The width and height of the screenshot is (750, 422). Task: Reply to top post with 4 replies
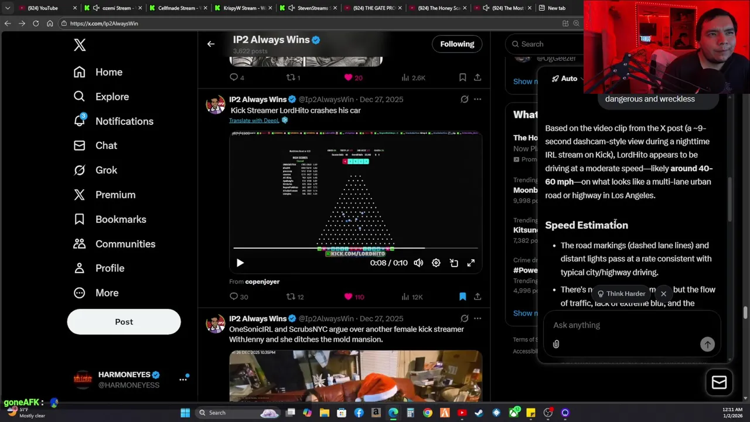coord(234,77)
